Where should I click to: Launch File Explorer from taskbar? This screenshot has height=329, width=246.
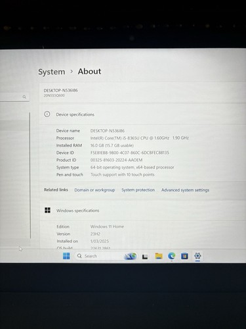pyautogui.click(x=159, y=256)
